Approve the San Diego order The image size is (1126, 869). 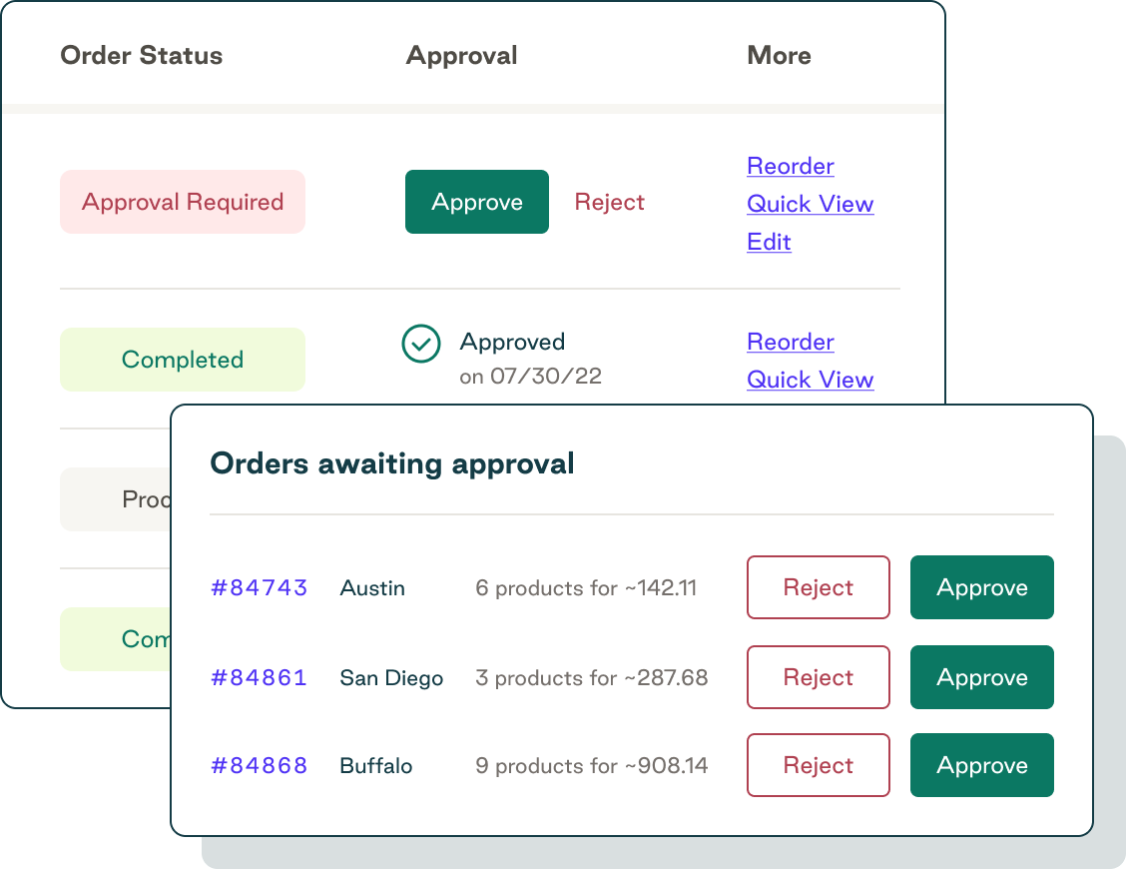[x=981, y=677]
